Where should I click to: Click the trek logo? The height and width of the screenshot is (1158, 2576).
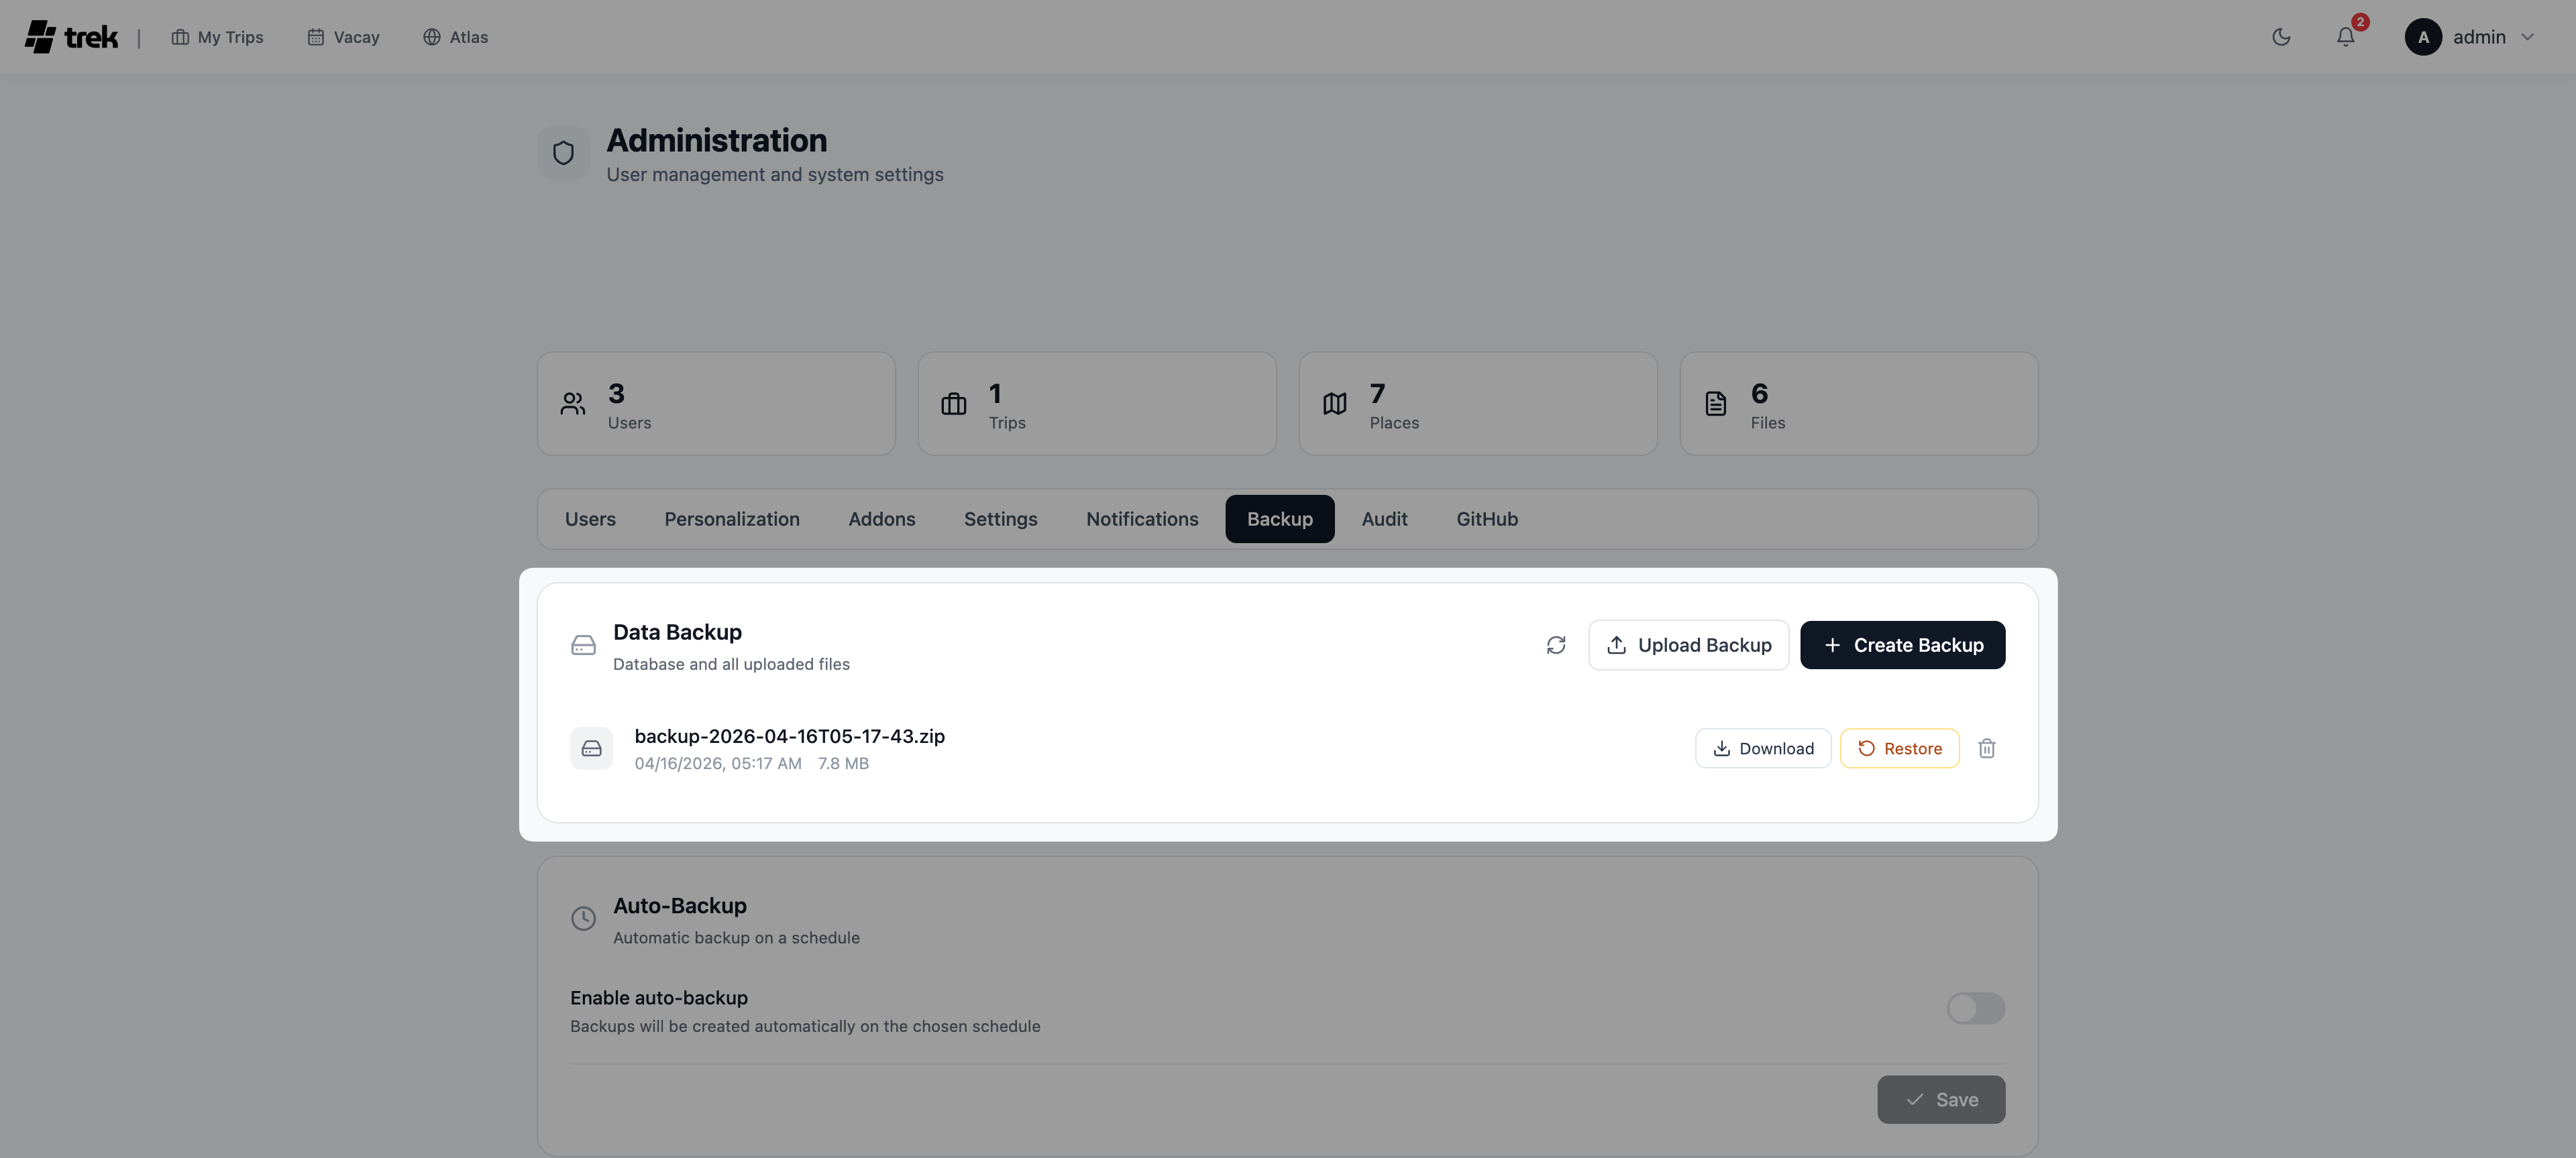point(72,37)
